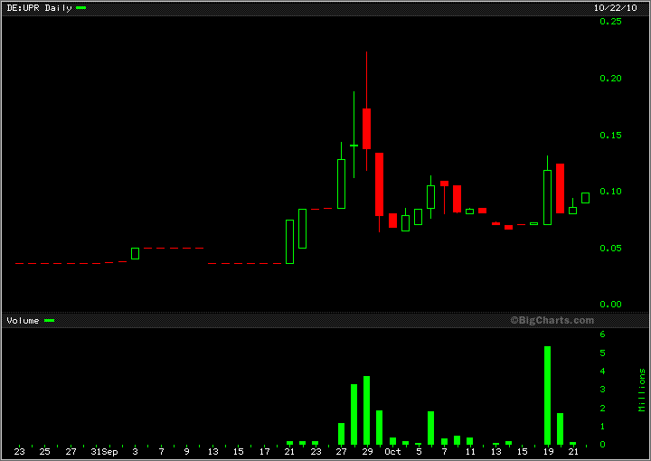
Task: Click the 0.10 price level label
Action: pyautogui.click(x=611, y=192)
